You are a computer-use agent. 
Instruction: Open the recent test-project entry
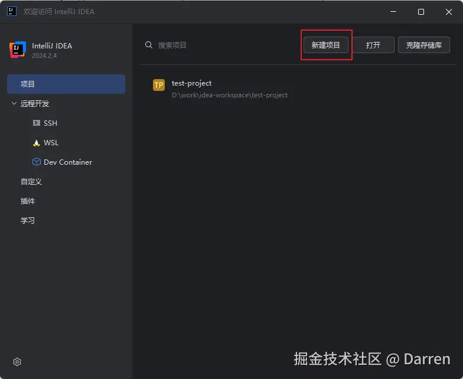(x=191, y=83)
